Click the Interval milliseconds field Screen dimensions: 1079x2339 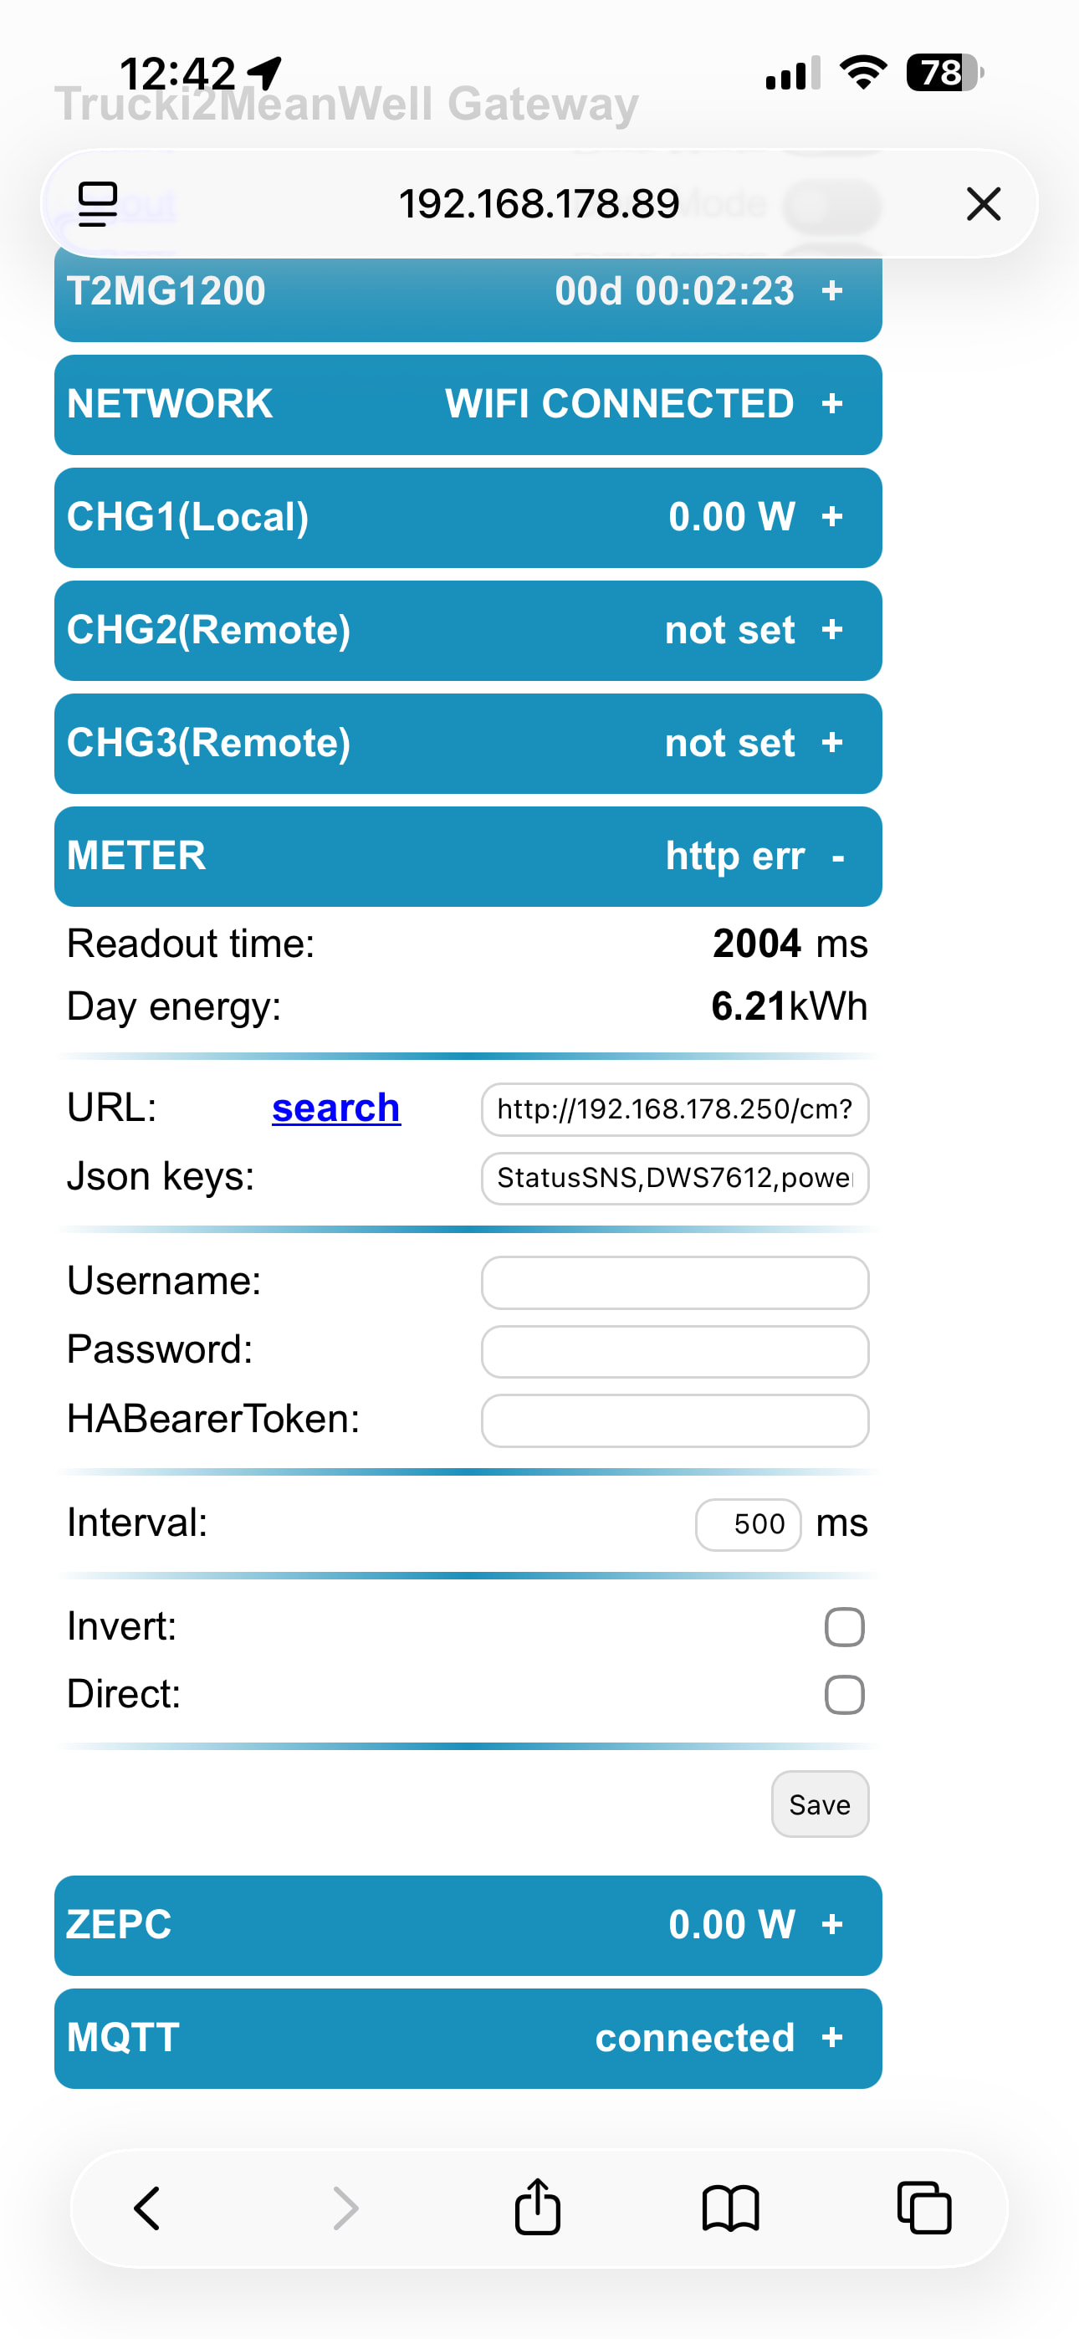point(748,1523)
